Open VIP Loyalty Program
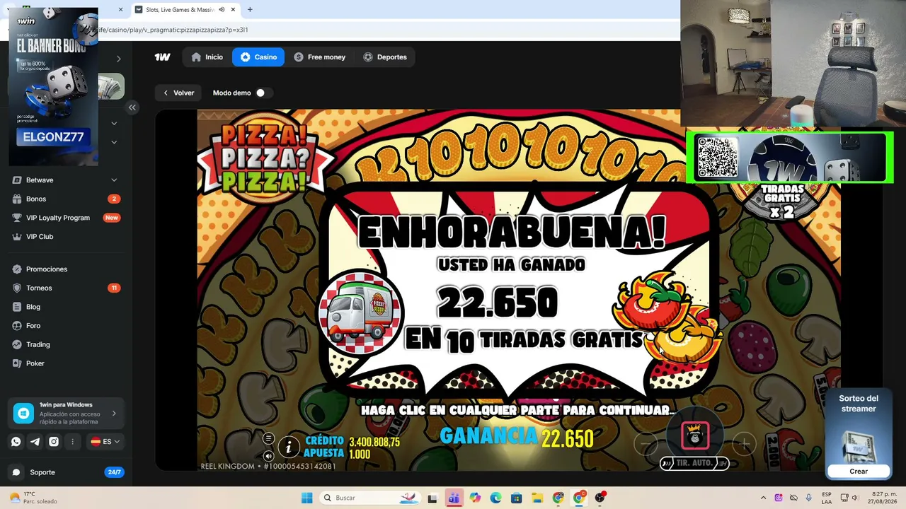 [x=65, y=218]
